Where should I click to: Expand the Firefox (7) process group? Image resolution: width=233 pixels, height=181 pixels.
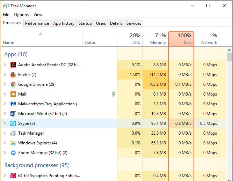click(x=5, y=75)
